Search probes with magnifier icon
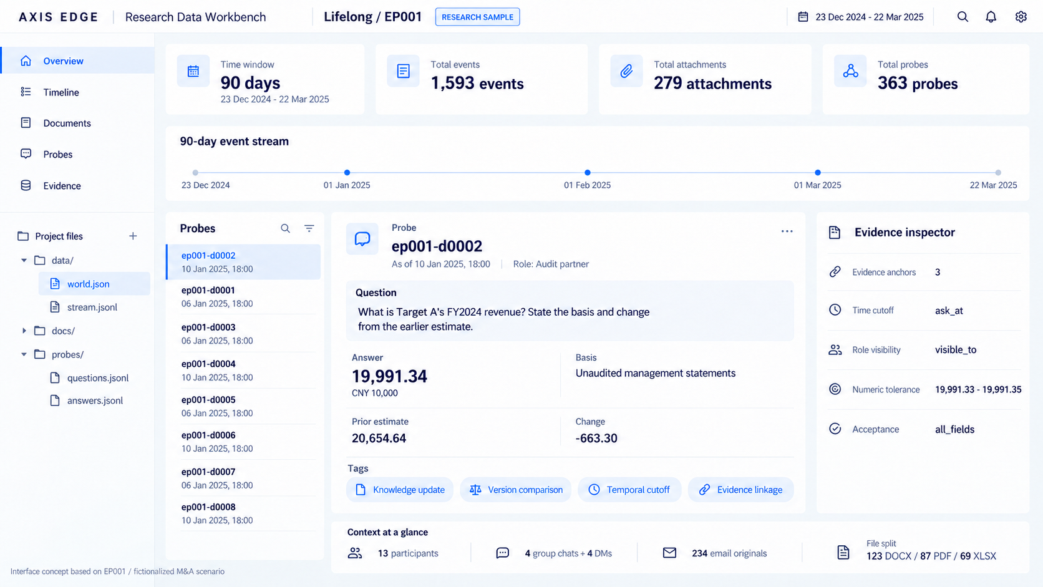This screenshot has width=1043, height=587. pos(285,228)
